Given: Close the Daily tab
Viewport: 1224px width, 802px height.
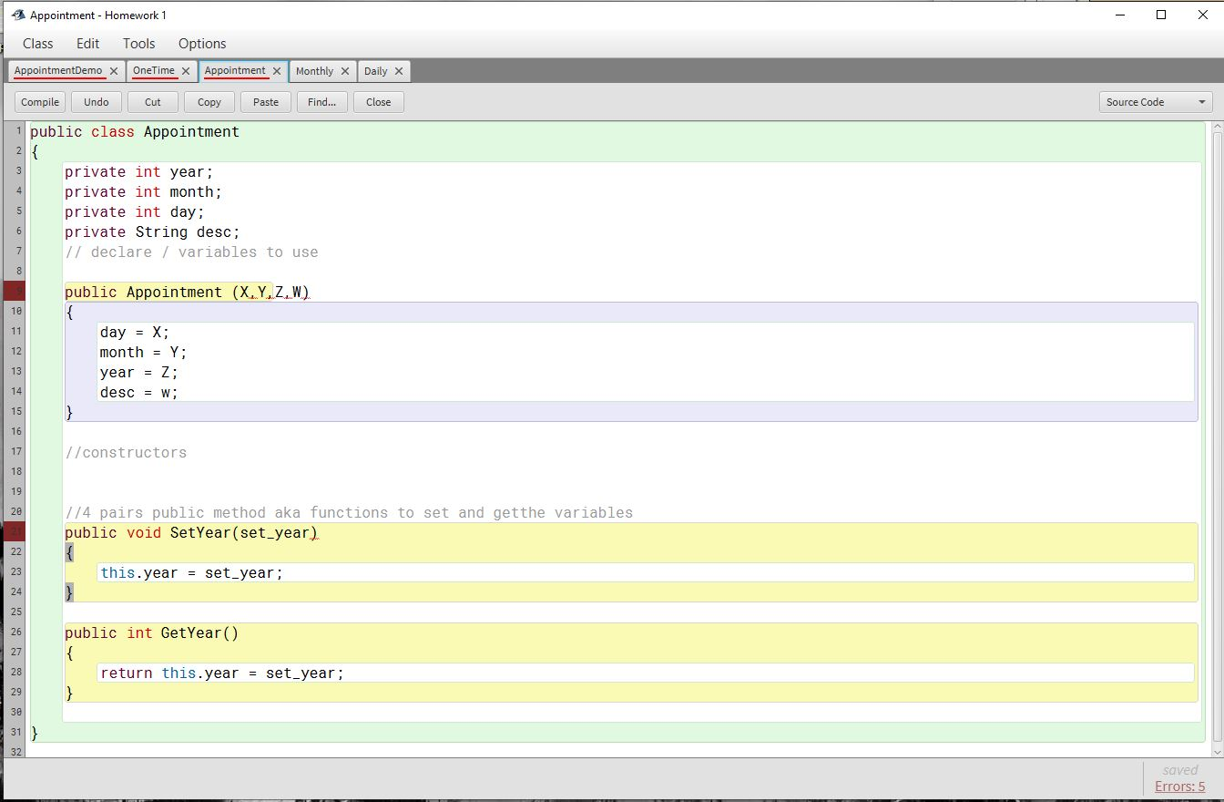Looking at the screenshot, I should (399, 71).
